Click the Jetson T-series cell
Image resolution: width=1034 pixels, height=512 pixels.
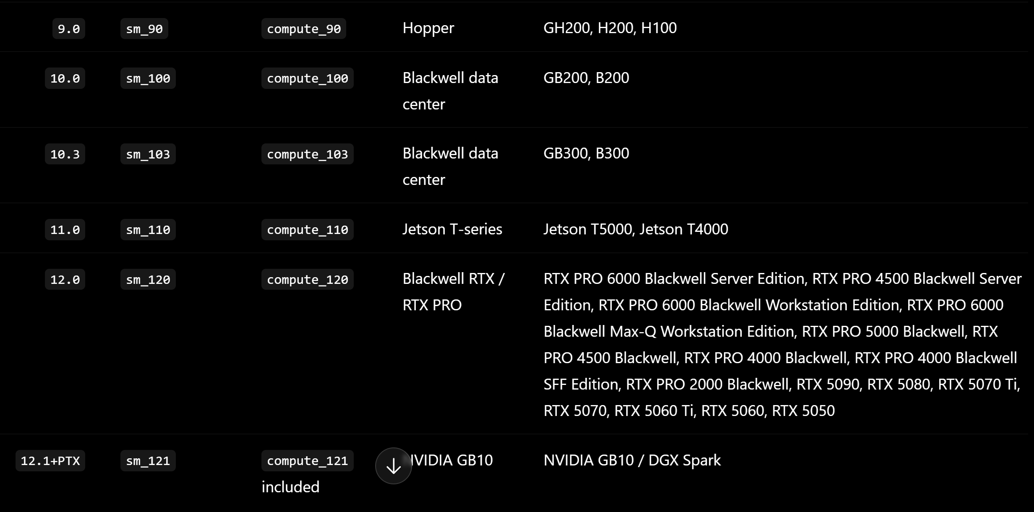tap(452, 229)
